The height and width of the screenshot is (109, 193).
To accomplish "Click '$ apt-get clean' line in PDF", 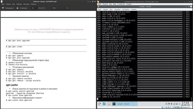I will click(14, 47).
